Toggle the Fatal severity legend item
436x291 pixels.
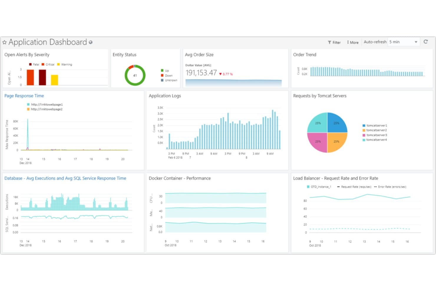[34, 64]
